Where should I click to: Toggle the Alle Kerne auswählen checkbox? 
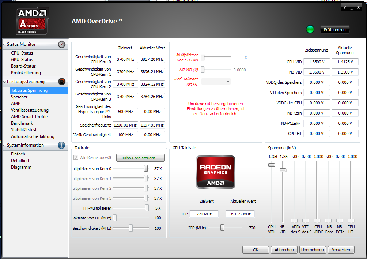click(x=76, y=158)
